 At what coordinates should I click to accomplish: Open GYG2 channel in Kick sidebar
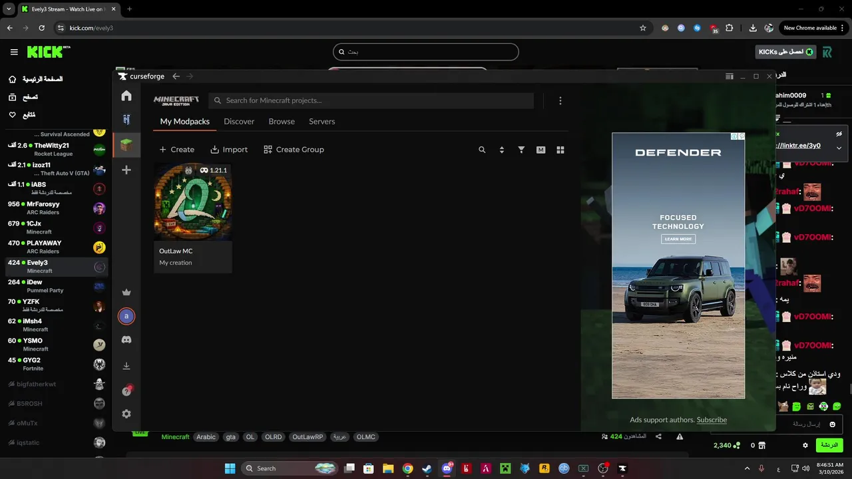coord(56,364)
